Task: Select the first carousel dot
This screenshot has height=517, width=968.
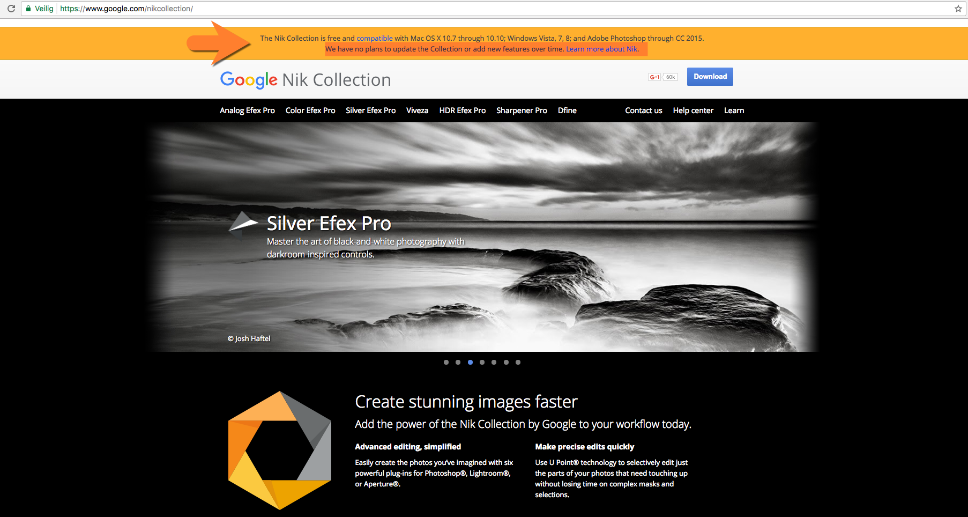Action: 446,362
